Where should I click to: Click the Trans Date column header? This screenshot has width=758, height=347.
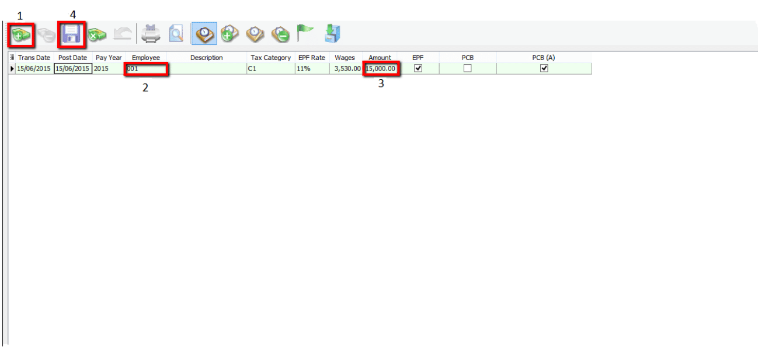[x=34, y=58]
